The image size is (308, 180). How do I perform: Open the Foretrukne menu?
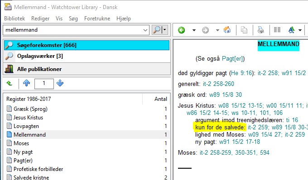coord(97,19)
